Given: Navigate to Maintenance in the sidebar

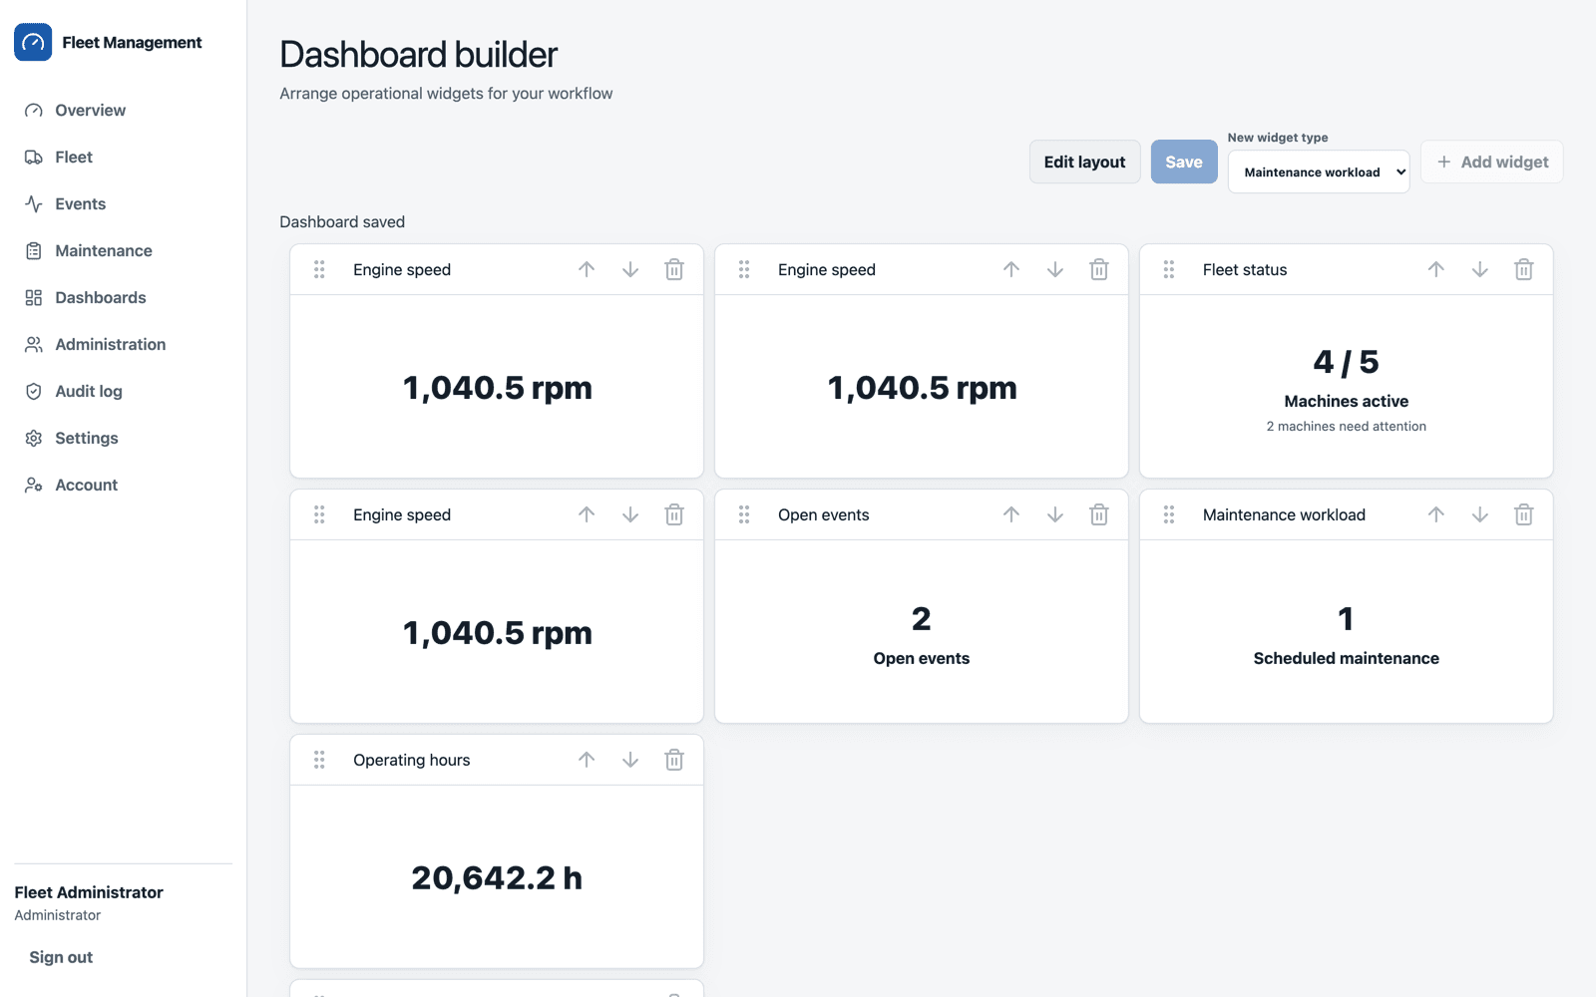Looking at the screenshot, I should click(x=124, y=251).
